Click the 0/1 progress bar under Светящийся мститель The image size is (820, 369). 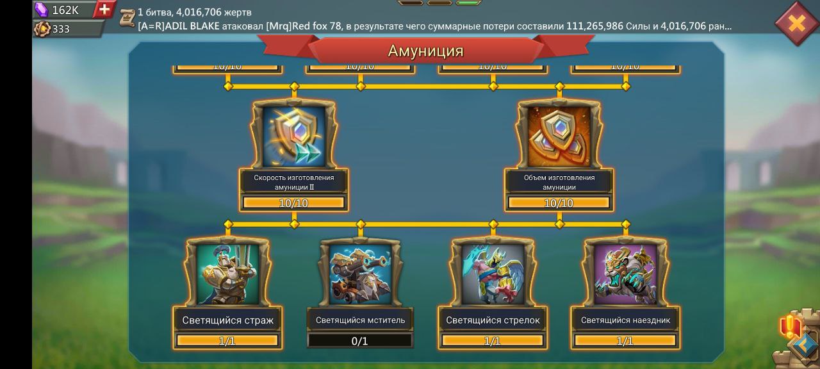360,341
